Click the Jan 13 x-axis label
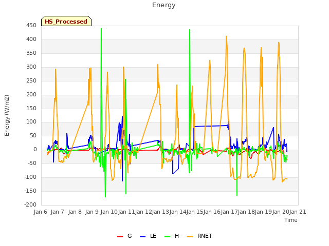The image size is (329, 246). coord(160,212)
